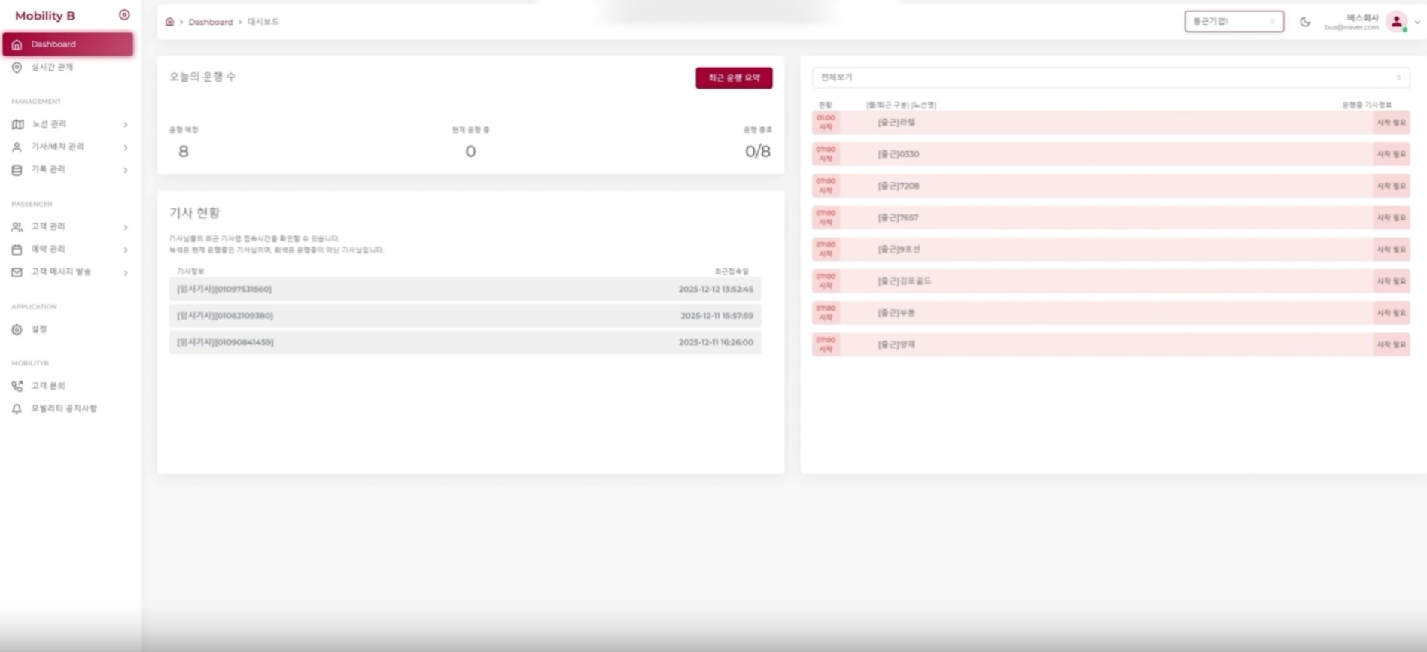This screenshot has height=652, width=1427.
Task: Click last access time 2025-12-11 16:26:00
Action: 716,342
